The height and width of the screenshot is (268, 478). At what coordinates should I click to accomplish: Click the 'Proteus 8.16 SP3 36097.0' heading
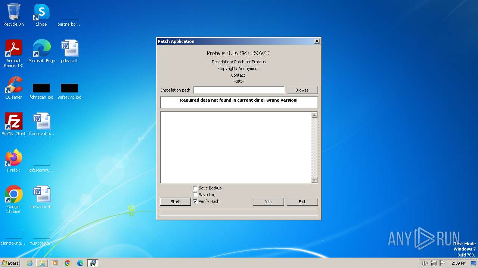click(239, 53)
